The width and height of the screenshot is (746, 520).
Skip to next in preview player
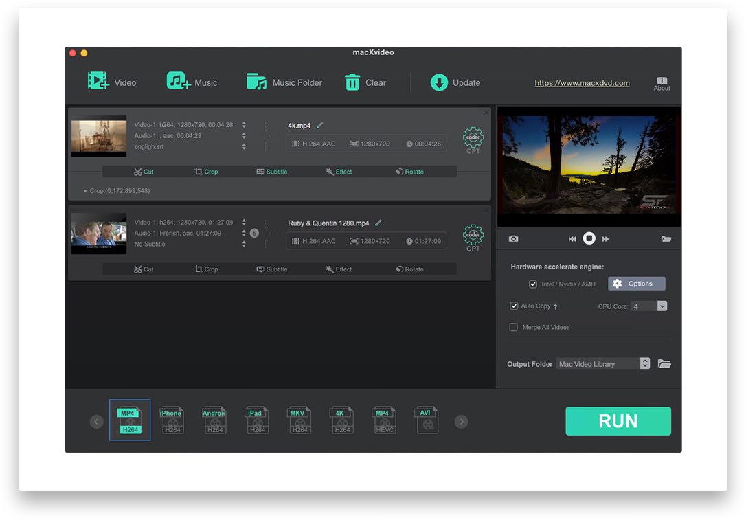606,239
